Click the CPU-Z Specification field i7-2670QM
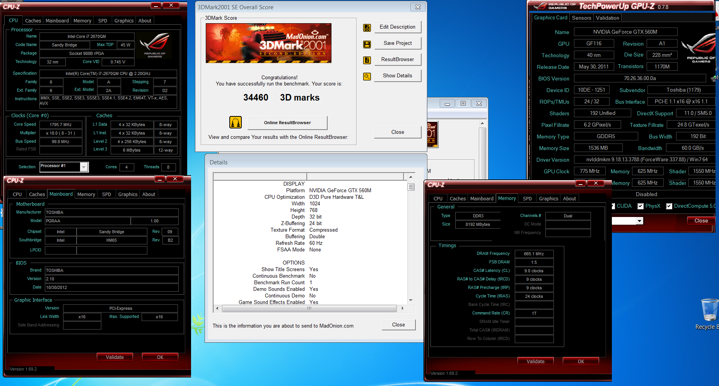 (108, 73)
